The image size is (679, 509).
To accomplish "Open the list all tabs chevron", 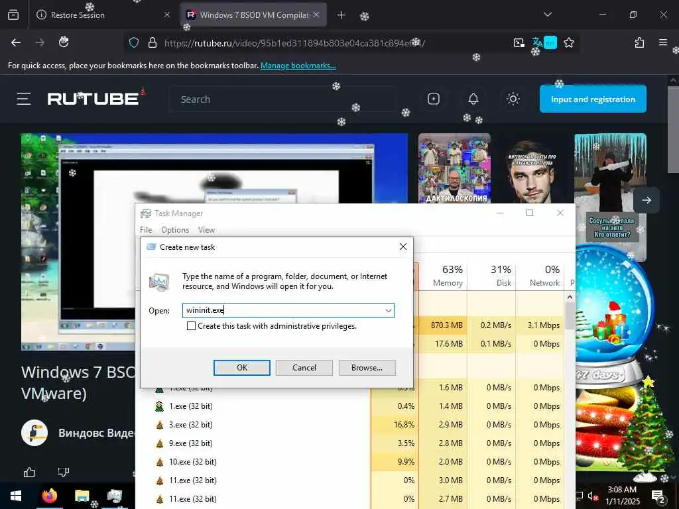I will [547, 15].
